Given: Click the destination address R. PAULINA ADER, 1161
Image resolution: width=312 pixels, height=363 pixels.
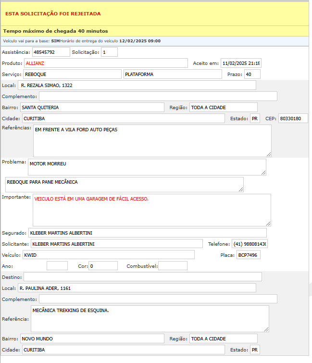Looking at the screenshot, I should [x=137, y=288].
